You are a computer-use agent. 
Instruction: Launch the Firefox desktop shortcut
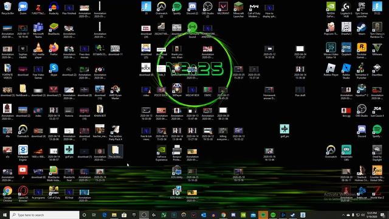[53, 49]
